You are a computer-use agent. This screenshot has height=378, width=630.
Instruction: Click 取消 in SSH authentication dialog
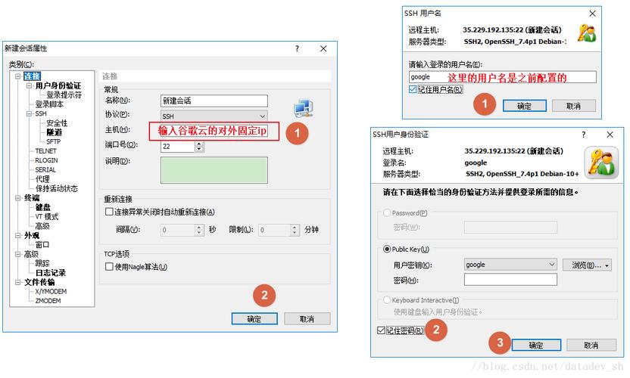591,345
